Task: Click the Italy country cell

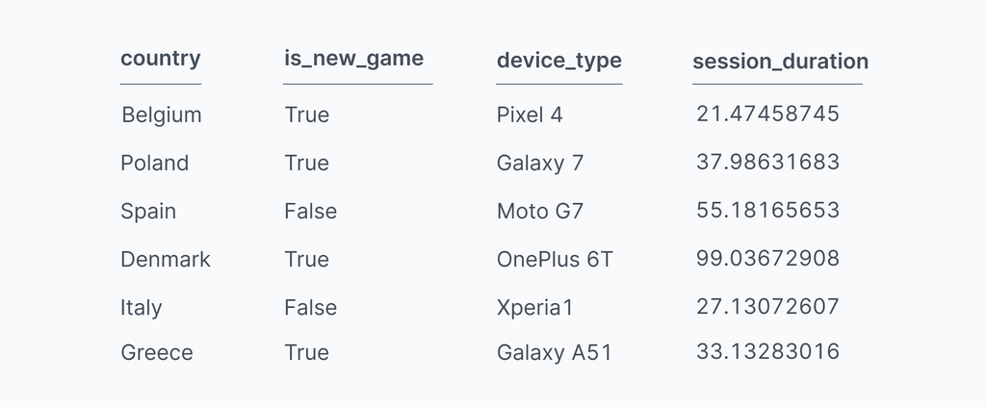Action: 141,309
